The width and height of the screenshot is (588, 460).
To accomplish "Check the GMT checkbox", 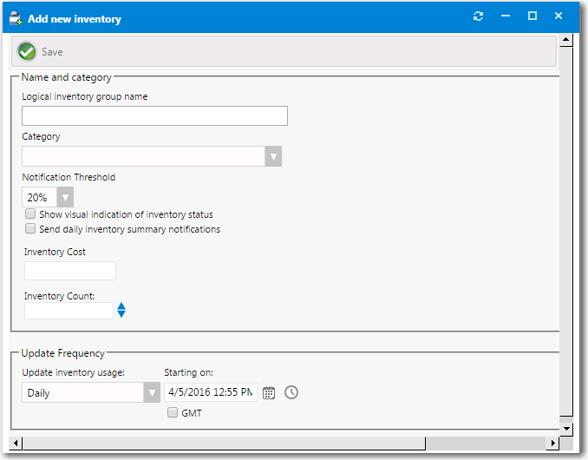I will 173,413.
